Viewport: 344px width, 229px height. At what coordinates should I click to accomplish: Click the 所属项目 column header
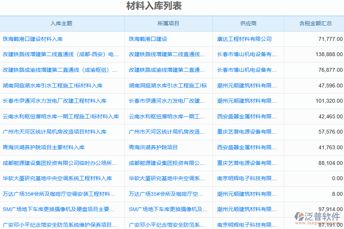[x=169, y=23]
